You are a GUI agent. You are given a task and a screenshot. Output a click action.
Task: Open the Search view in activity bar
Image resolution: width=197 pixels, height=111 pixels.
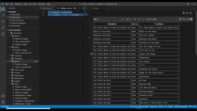pyautogui.click(x=3, y=15)
